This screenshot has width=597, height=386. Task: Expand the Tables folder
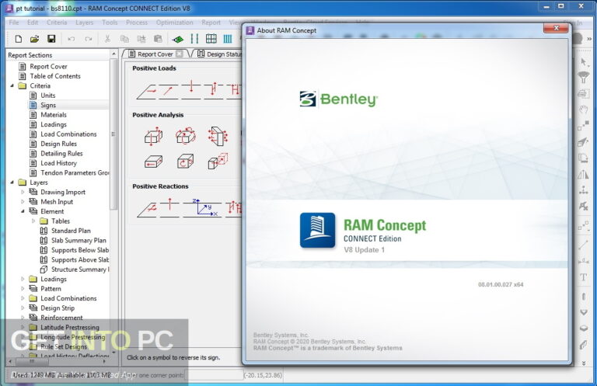[33, 221]
